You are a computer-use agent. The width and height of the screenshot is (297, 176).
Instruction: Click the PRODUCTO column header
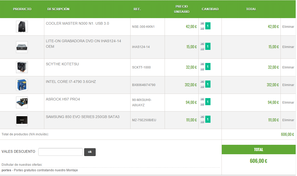click(22, 9)
